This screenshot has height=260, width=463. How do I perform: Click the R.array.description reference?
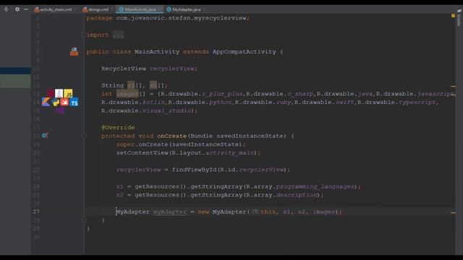coord(281,195)
